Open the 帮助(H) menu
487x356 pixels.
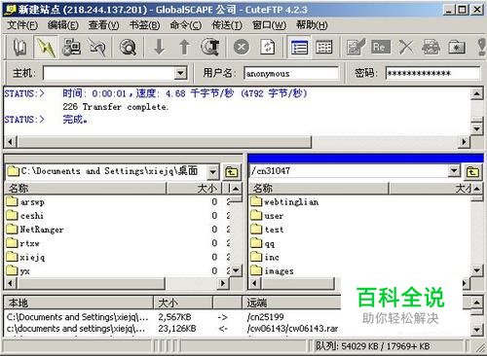312,25
